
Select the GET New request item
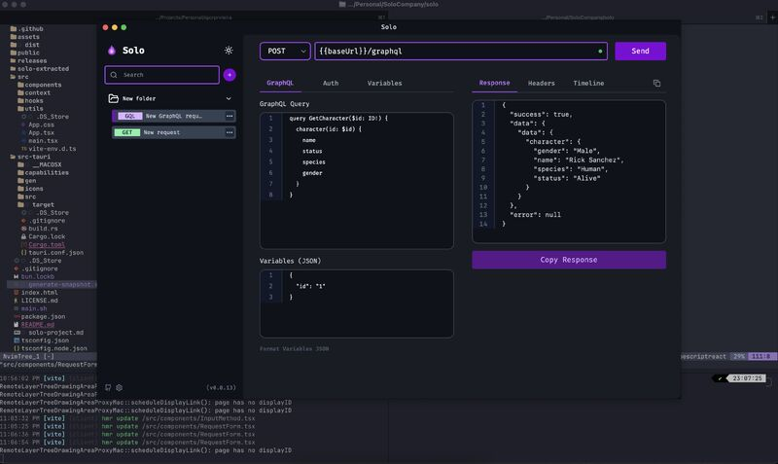pyautogui.click(x=174, y=132)
